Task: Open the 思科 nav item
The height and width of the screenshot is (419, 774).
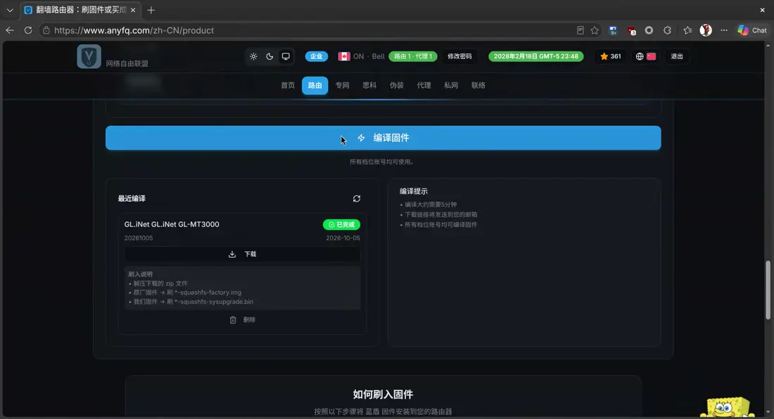Action: (369, 85)
